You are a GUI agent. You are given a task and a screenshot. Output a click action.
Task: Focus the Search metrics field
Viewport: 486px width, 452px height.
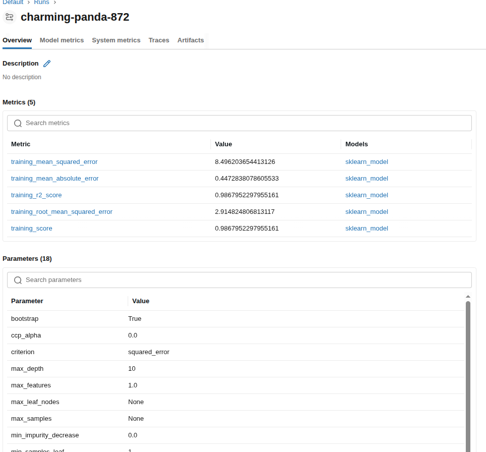pos(239,123)
